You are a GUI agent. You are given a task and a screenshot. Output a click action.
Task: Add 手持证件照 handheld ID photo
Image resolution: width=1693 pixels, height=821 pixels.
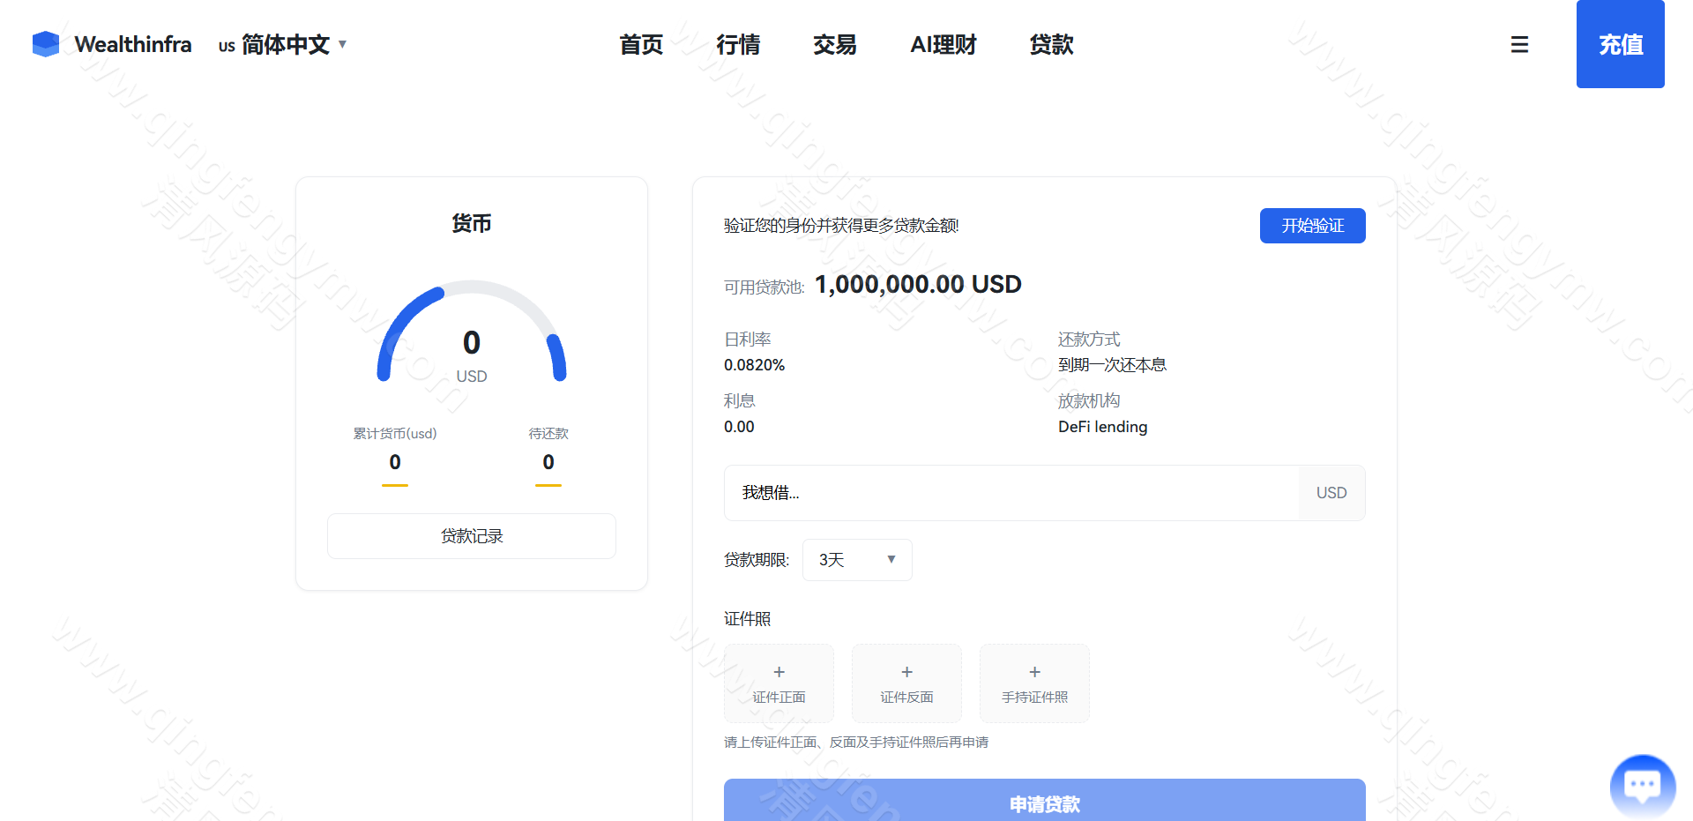tap(1034, 683)
